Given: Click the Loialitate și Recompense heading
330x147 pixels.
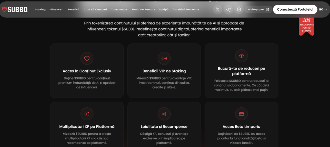Looking at the screenshot, I should tap(164, 127).
